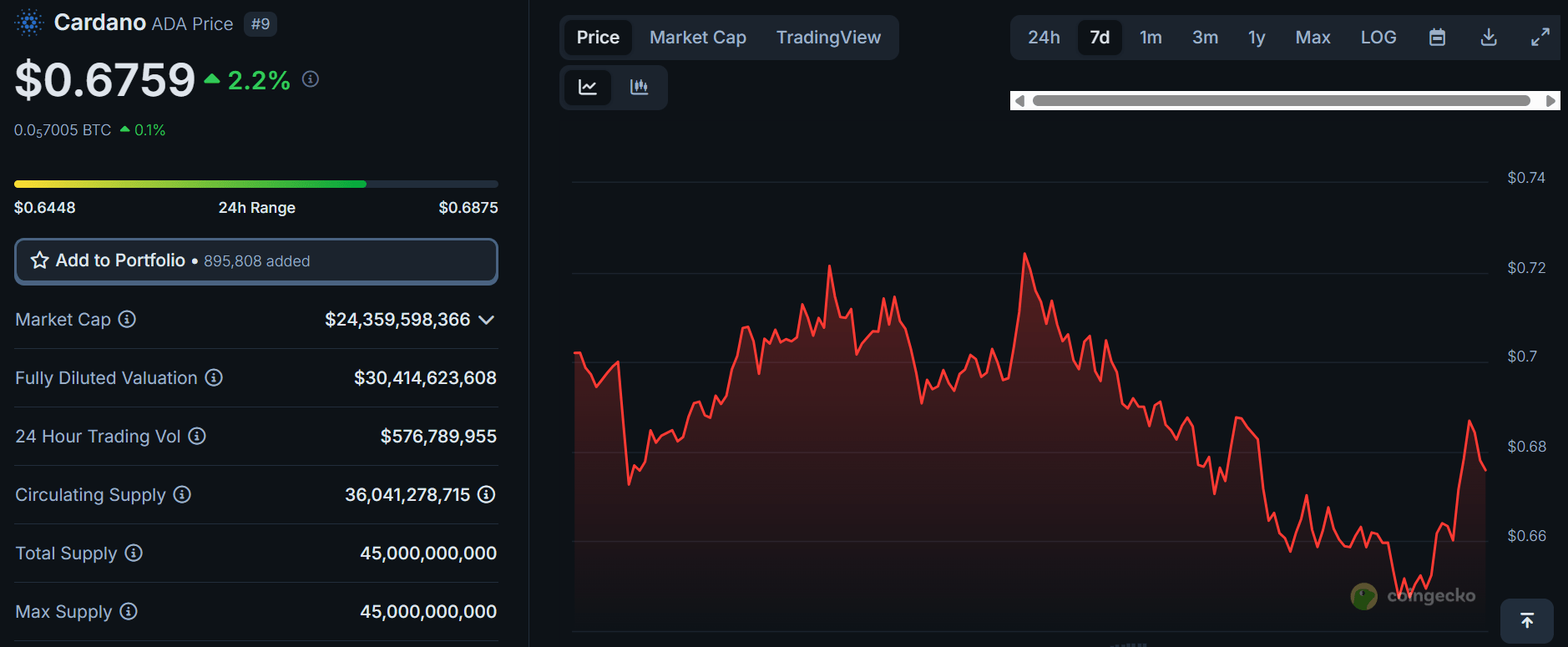The image size is (1568, 647).
Task: Toggle LOG scale on the chart
Action: coord(1378,38)
